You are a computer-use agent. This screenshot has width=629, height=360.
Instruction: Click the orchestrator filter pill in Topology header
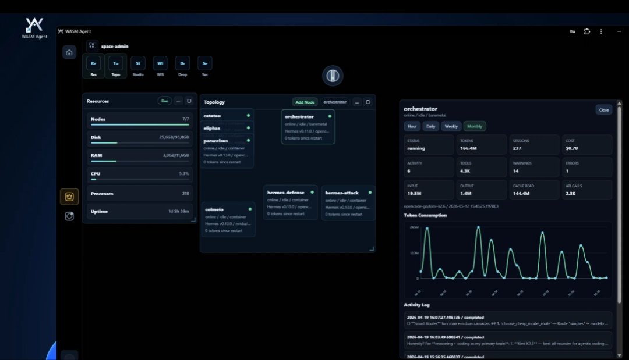tap(335, 102)
